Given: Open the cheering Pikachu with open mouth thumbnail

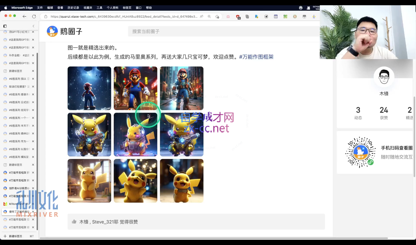Looking at the screenshot, I should point(135,181).
